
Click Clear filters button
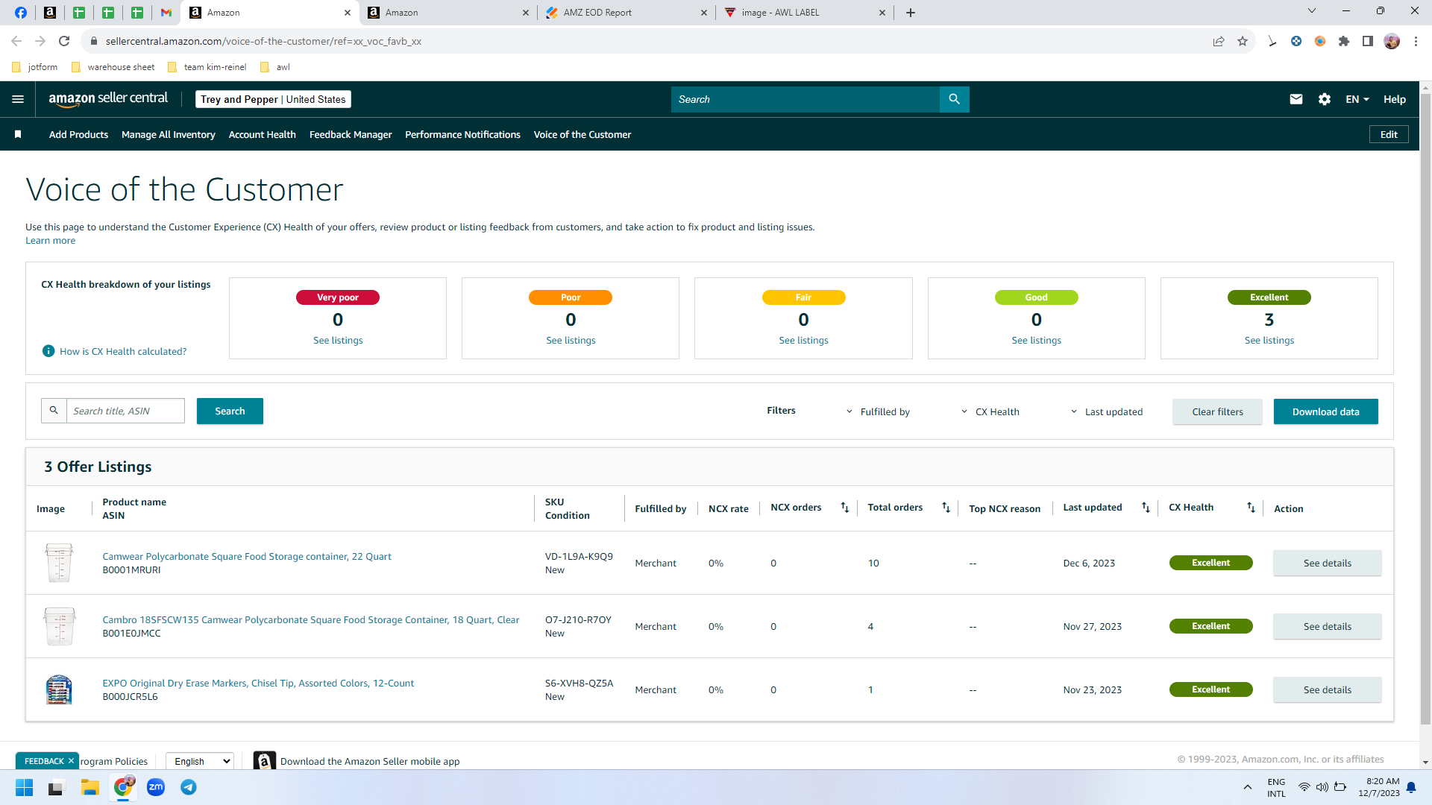tap(1217, 411)
